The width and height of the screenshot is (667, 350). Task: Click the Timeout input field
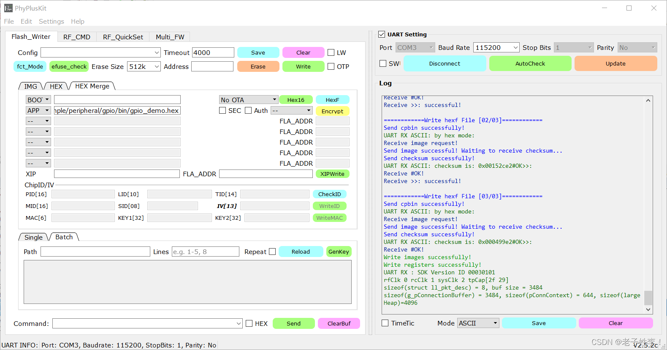(213, 52)
